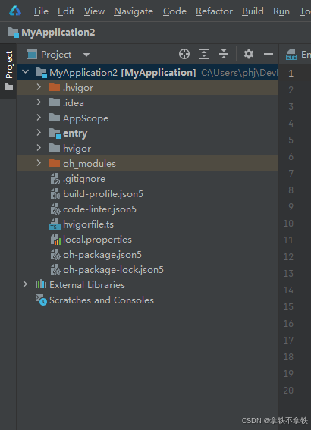Screen dimensions: 311x430
Task: Expand the entry module
Action: [x=39, y=133]
